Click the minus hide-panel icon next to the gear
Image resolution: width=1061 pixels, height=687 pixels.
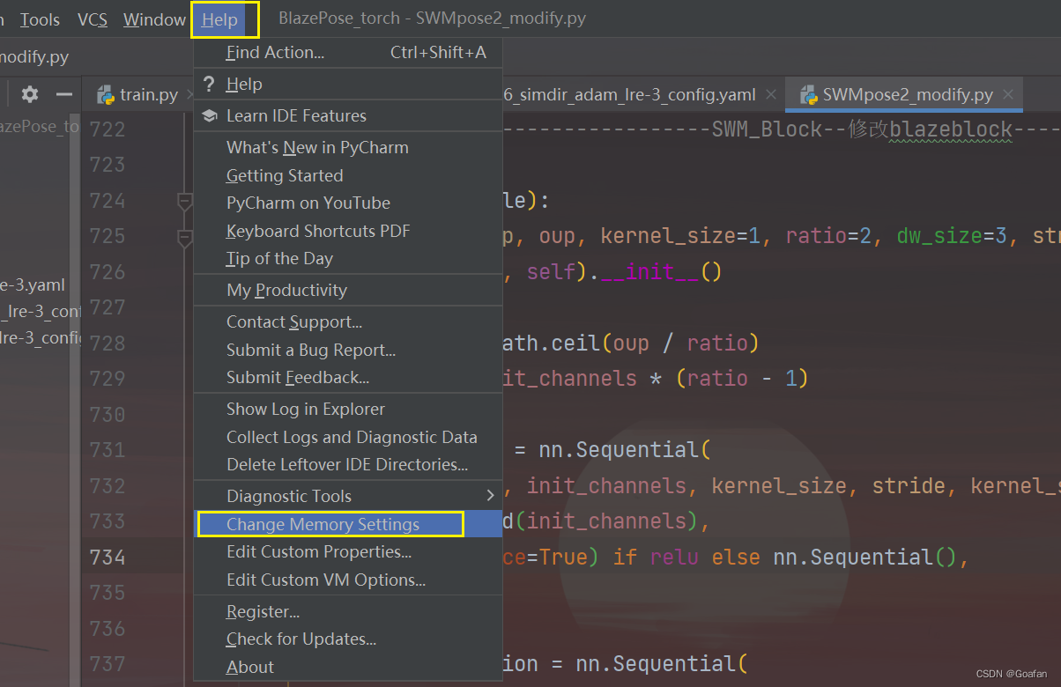point(63,94)
